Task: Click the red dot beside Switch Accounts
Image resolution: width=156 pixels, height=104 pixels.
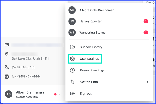Action: (55, 94)
